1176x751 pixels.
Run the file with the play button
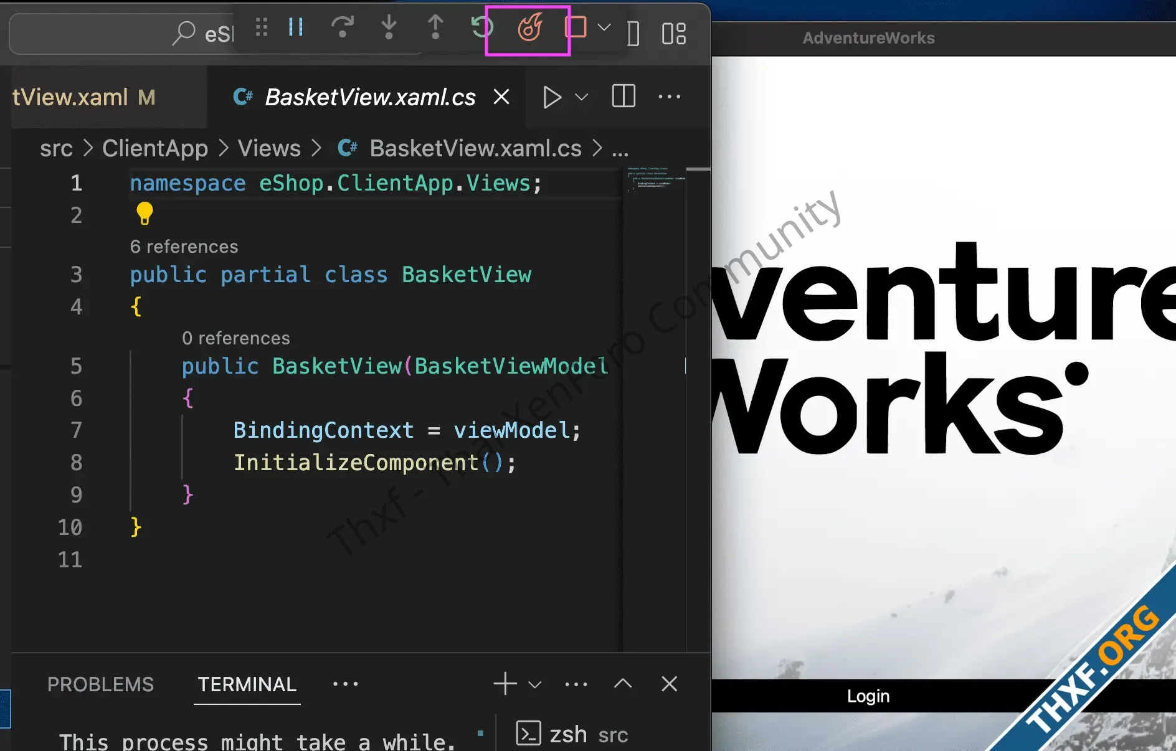coord(551,97)
